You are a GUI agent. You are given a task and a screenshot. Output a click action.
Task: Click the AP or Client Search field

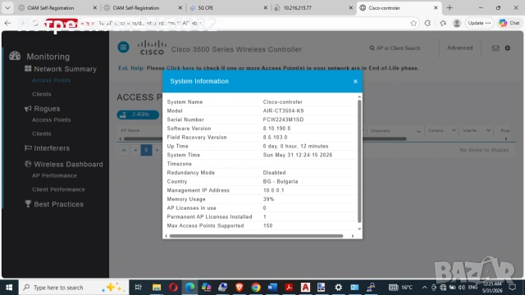point(398,48)
